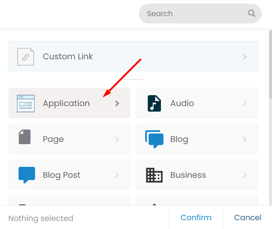The width and height of the screenshot is (272, 229).
Task: Click the Audio music file icon
Action: [154, 104]
